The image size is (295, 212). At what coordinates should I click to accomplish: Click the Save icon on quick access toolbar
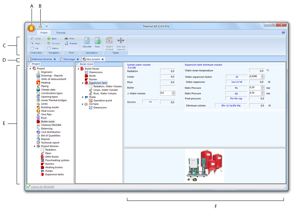40,26
